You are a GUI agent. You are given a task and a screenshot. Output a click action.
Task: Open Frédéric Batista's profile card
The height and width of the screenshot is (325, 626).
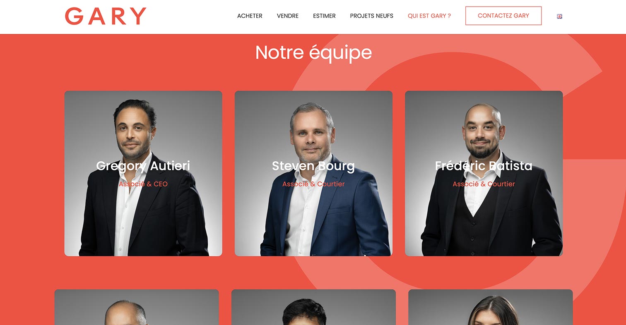pos(484,173)
